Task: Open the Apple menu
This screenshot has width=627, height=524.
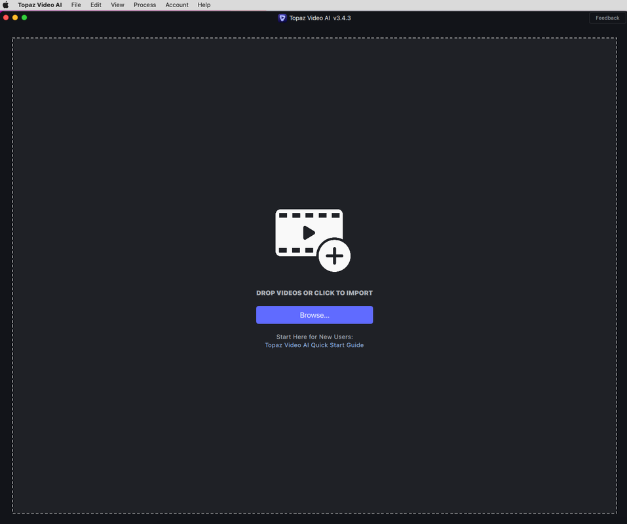Action: pyautogui.click(x=6, y=5)
